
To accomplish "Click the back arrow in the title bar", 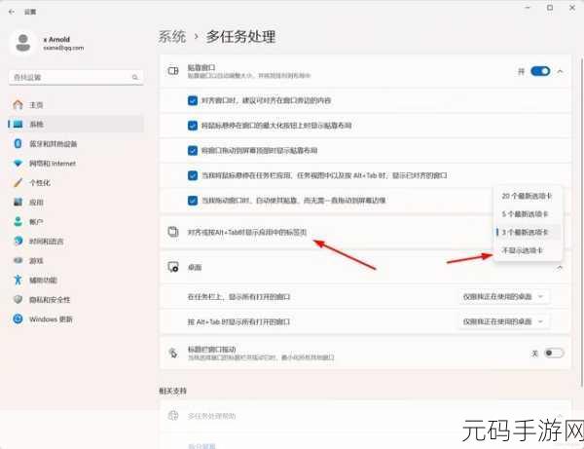I will click(12, 12).
